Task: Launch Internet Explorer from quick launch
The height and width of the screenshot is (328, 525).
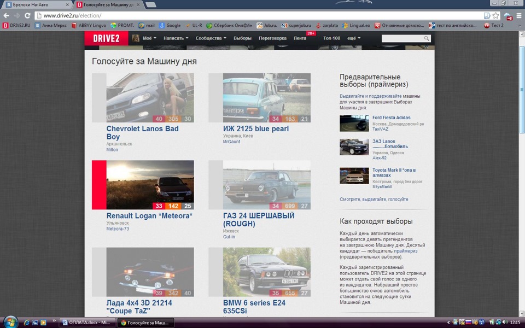Action: (27, 323)
